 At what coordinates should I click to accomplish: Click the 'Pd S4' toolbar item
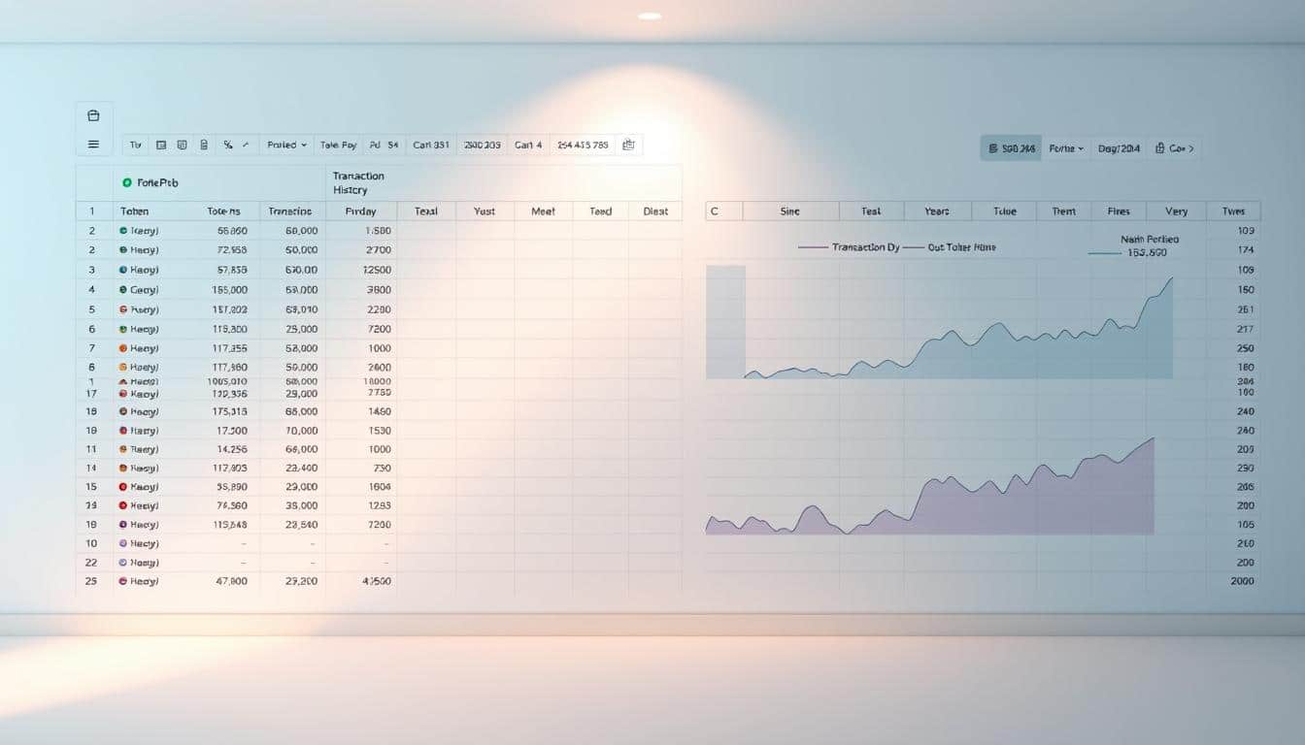[x=384, y=145]
